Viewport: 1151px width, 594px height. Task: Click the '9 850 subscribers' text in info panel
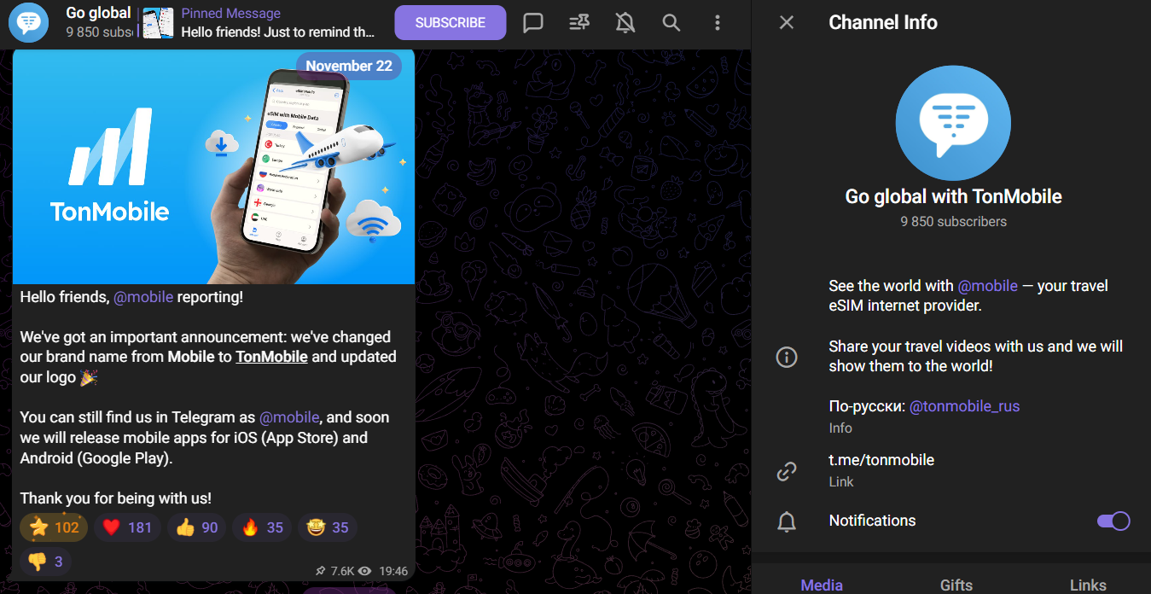click(953, 222)
